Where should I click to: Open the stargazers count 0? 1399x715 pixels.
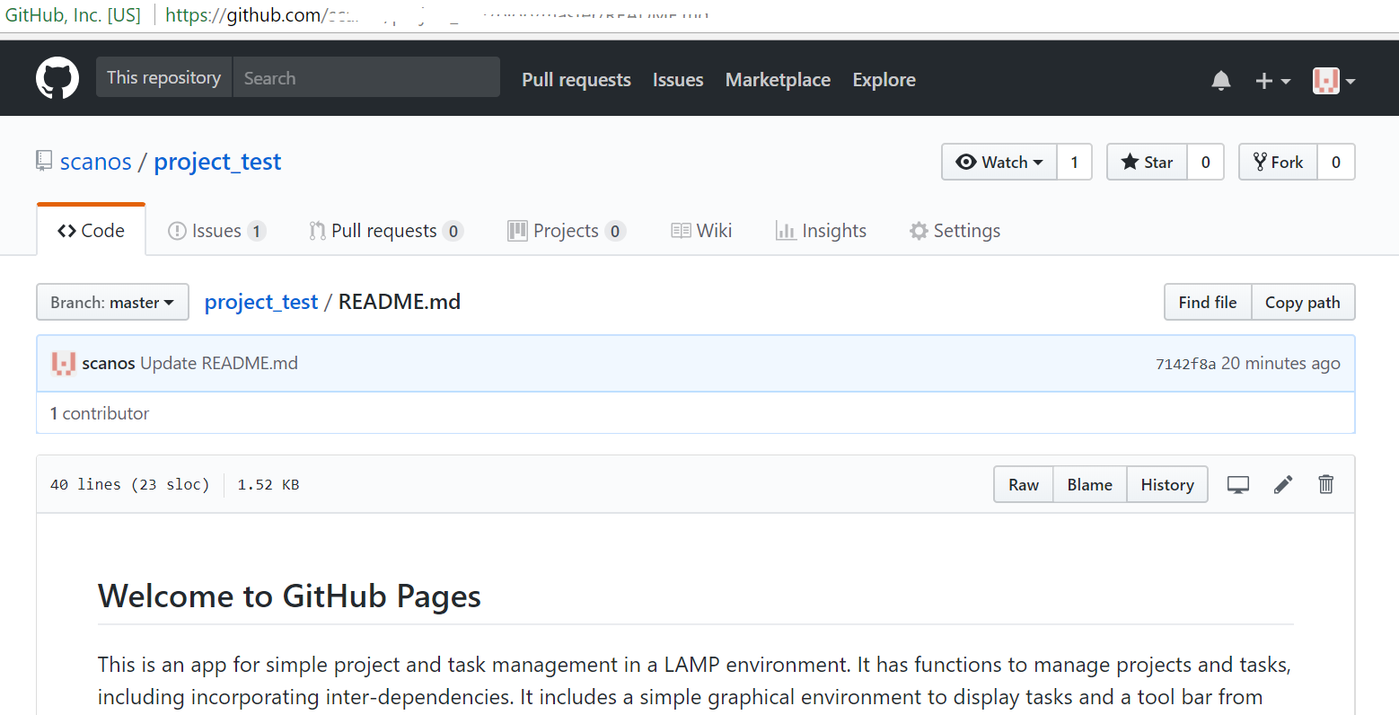pos(1205,162)
